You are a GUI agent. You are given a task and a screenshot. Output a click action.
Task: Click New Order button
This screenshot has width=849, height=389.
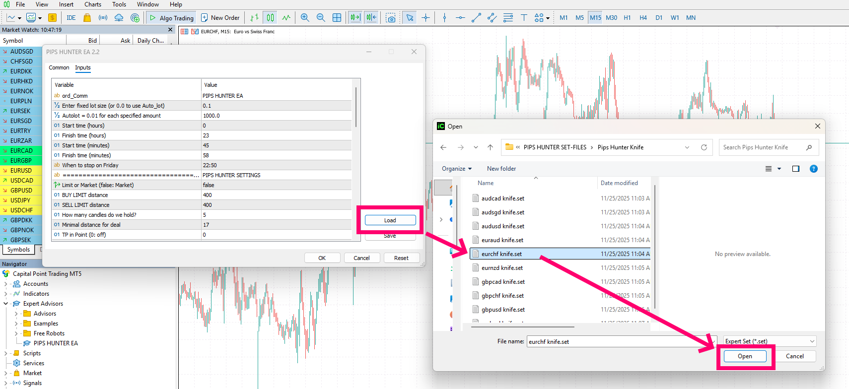point(220,18)
